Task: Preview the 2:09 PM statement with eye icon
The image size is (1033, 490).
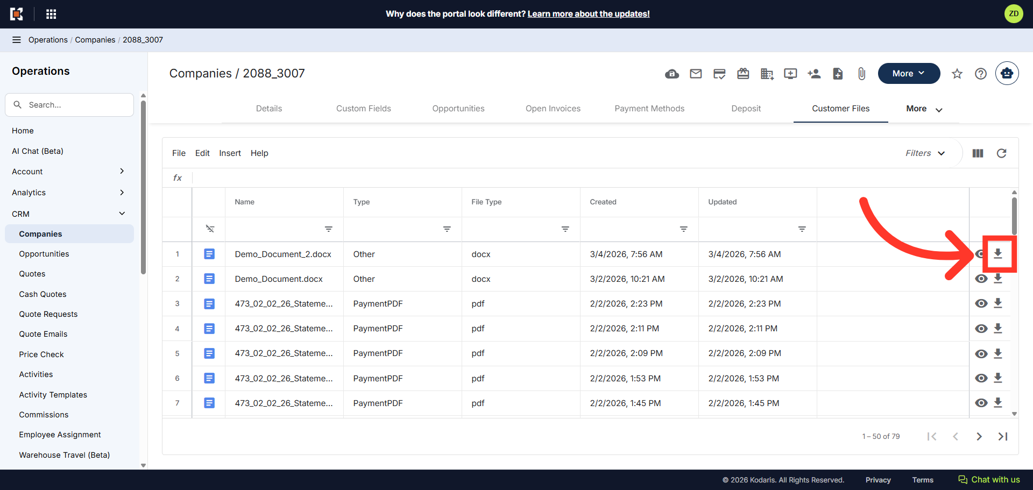Action: [x=981, y=353]
